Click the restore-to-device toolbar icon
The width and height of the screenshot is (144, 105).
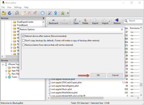click(x=35, y=13)
